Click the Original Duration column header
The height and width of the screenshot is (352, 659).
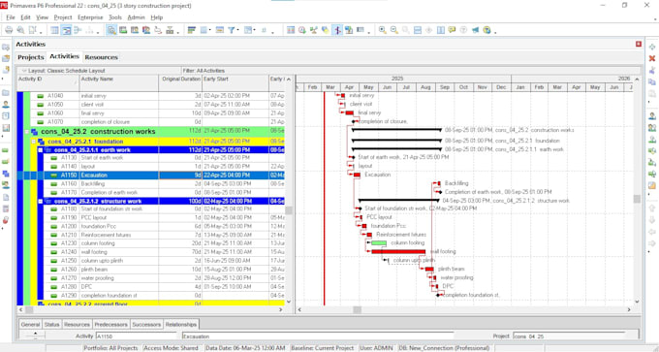tap(180, 83)
